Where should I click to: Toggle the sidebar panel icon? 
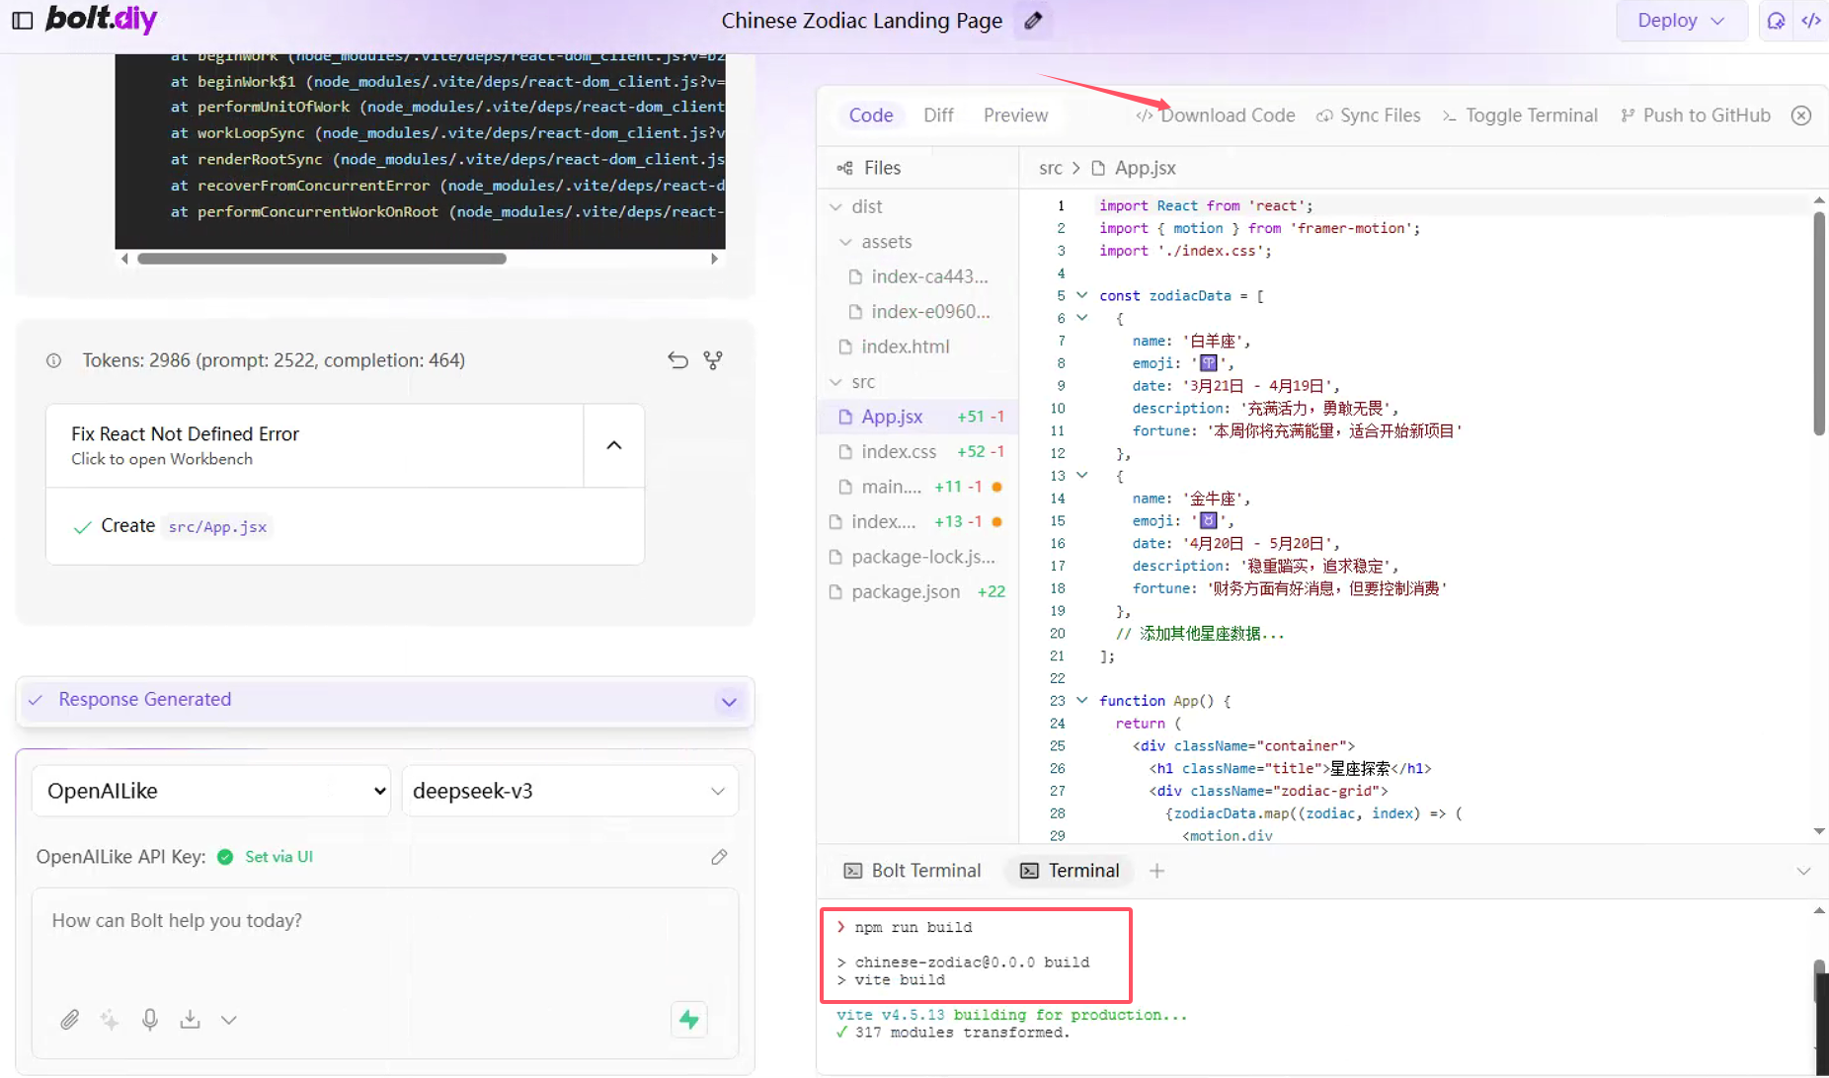click(22, 20)
